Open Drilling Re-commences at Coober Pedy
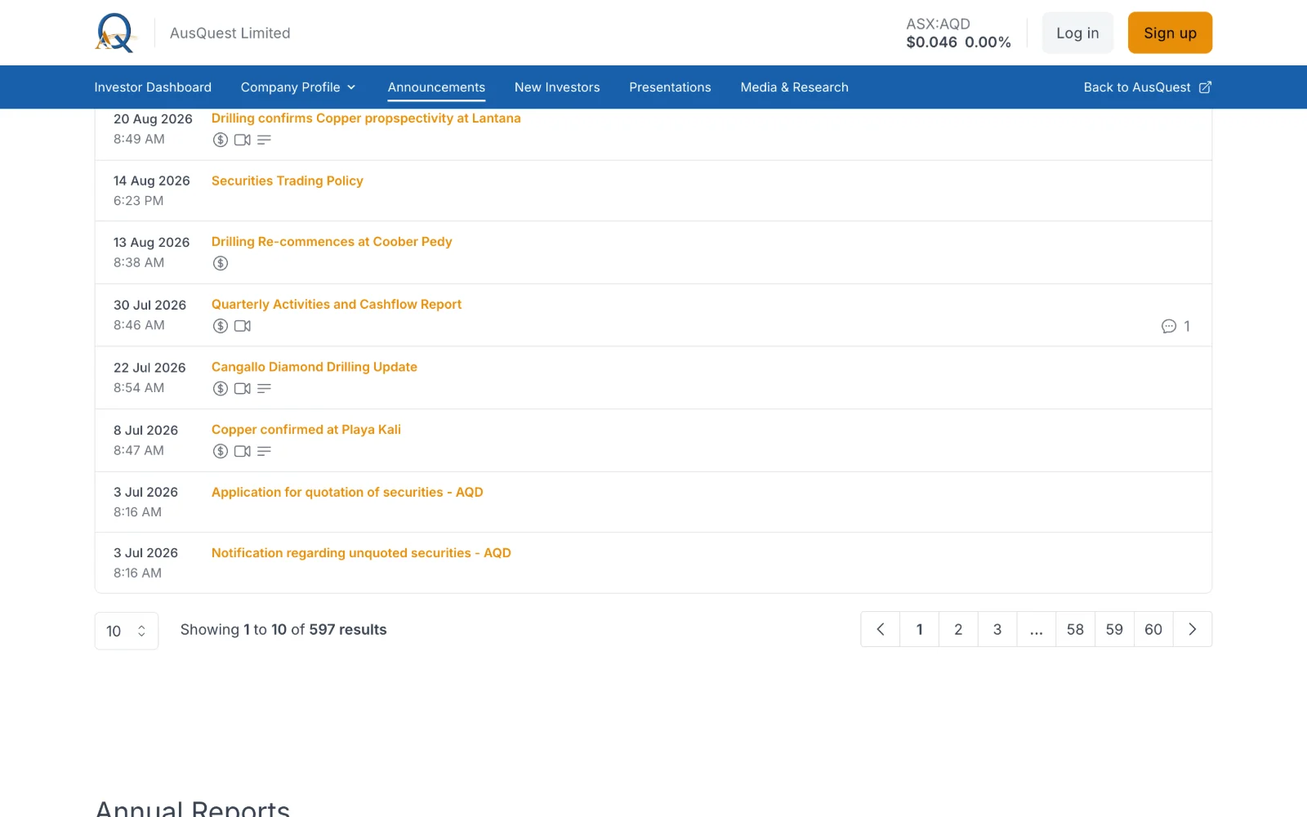This screenshot has height=817, width=1307. 332,242
